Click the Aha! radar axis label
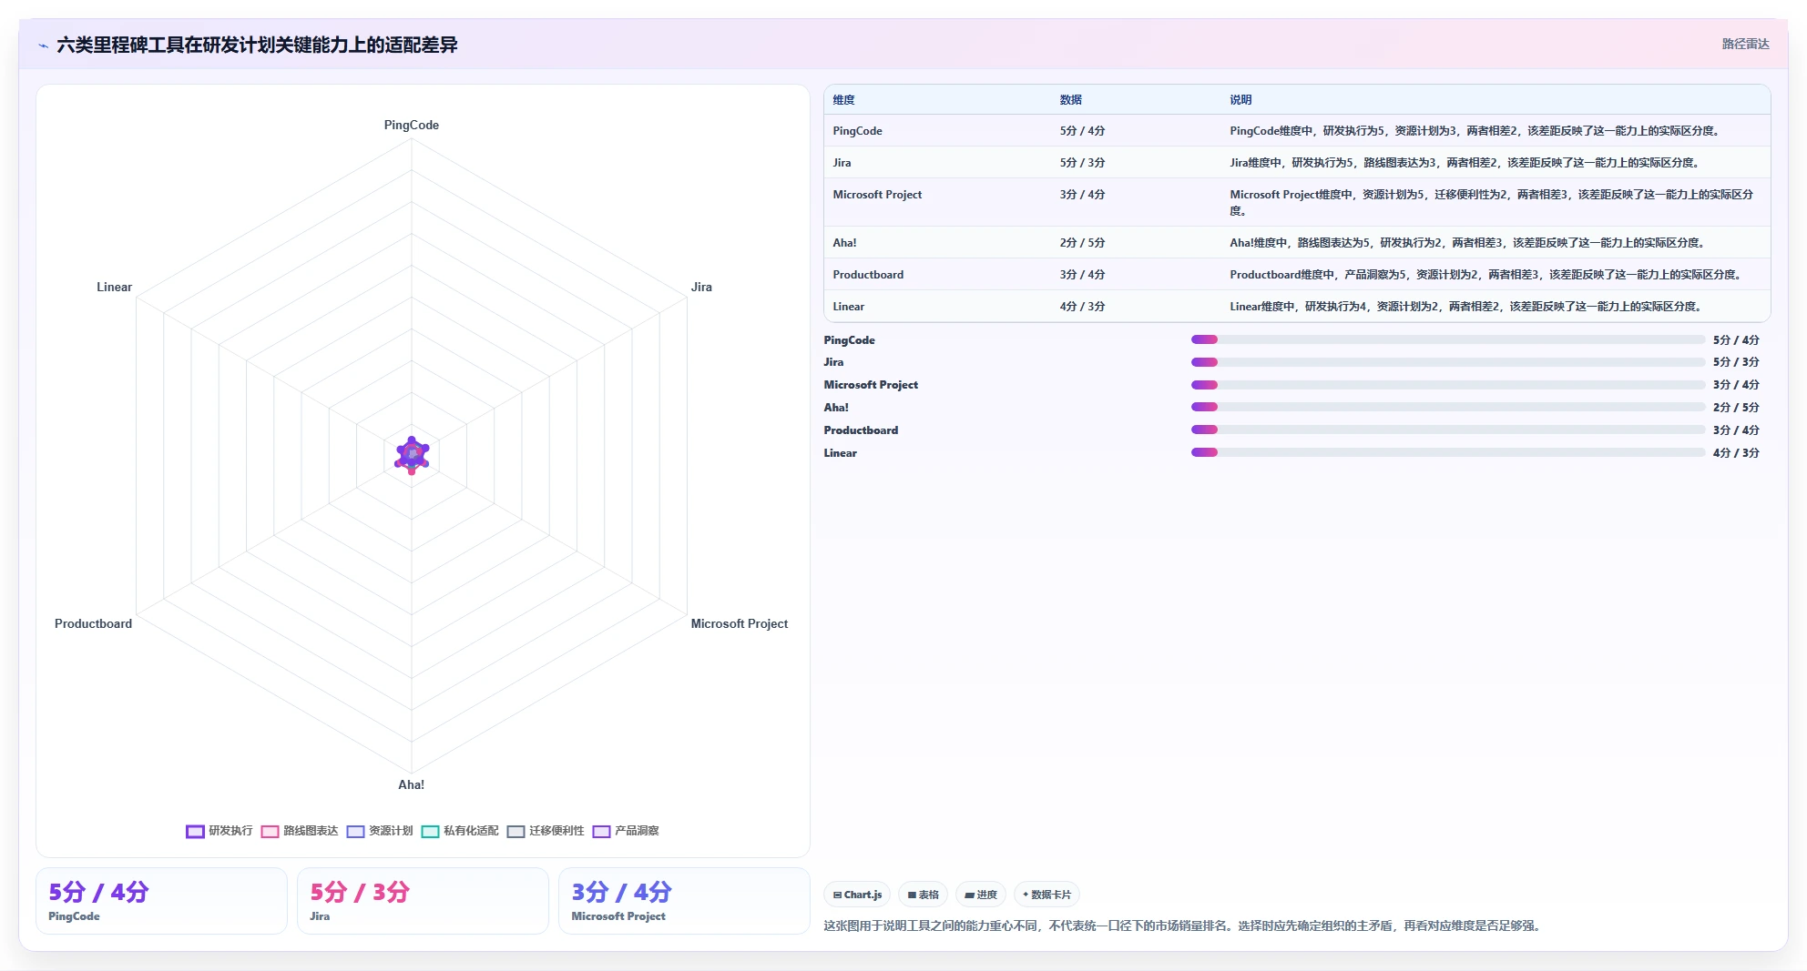This screenshot has height=971, width=1807. tap(411, 784)
